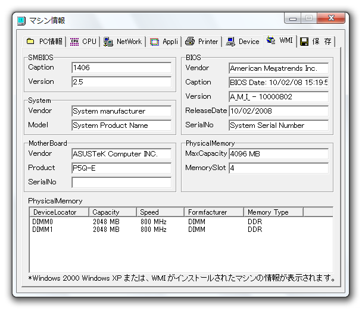Image resolution: width=362 pixels, height=311 pixels.
Task: Select the DIMM0 row in memory list
Action: [x=182, y=222]
